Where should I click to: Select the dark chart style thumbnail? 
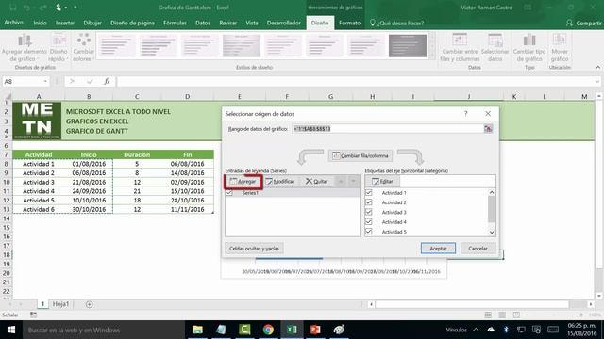tap(407, 45)
